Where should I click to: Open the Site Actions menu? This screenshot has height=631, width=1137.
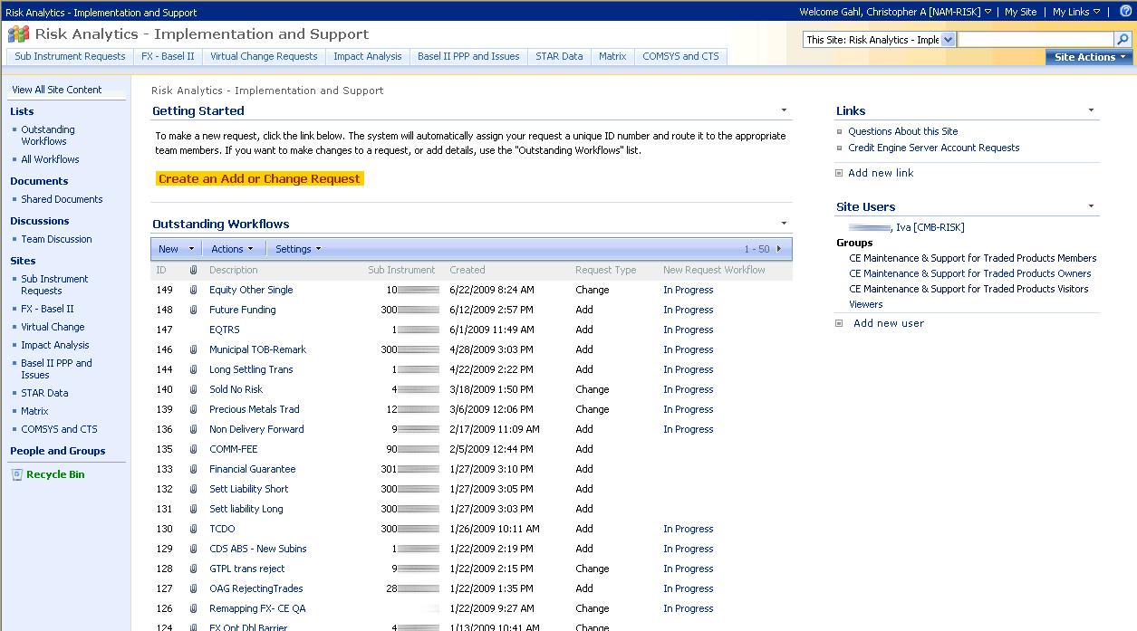[x=1089, y=57]
